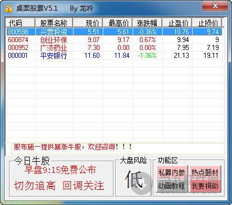
Task: Open 热点题材 button
Action: click(205, 172)
